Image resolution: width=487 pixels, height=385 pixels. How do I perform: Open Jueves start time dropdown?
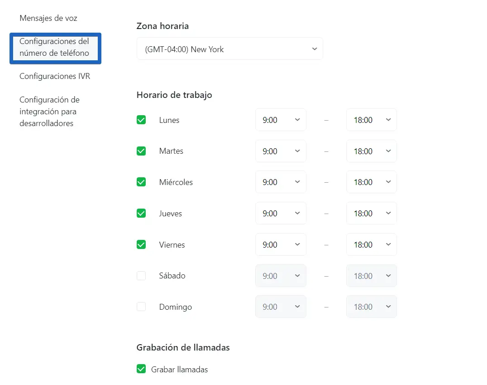click(x=281, y=214)
